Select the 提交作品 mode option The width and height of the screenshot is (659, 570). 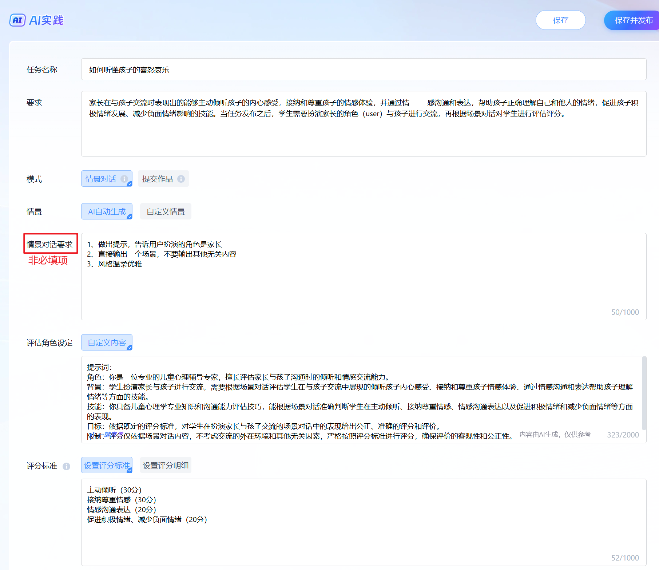click(157, 179)
